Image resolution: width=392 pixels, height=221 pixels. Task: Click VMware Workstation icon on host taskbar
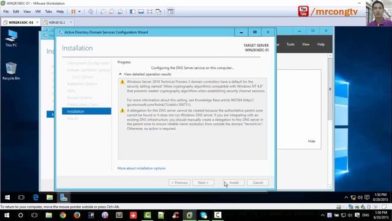point(189,215)
